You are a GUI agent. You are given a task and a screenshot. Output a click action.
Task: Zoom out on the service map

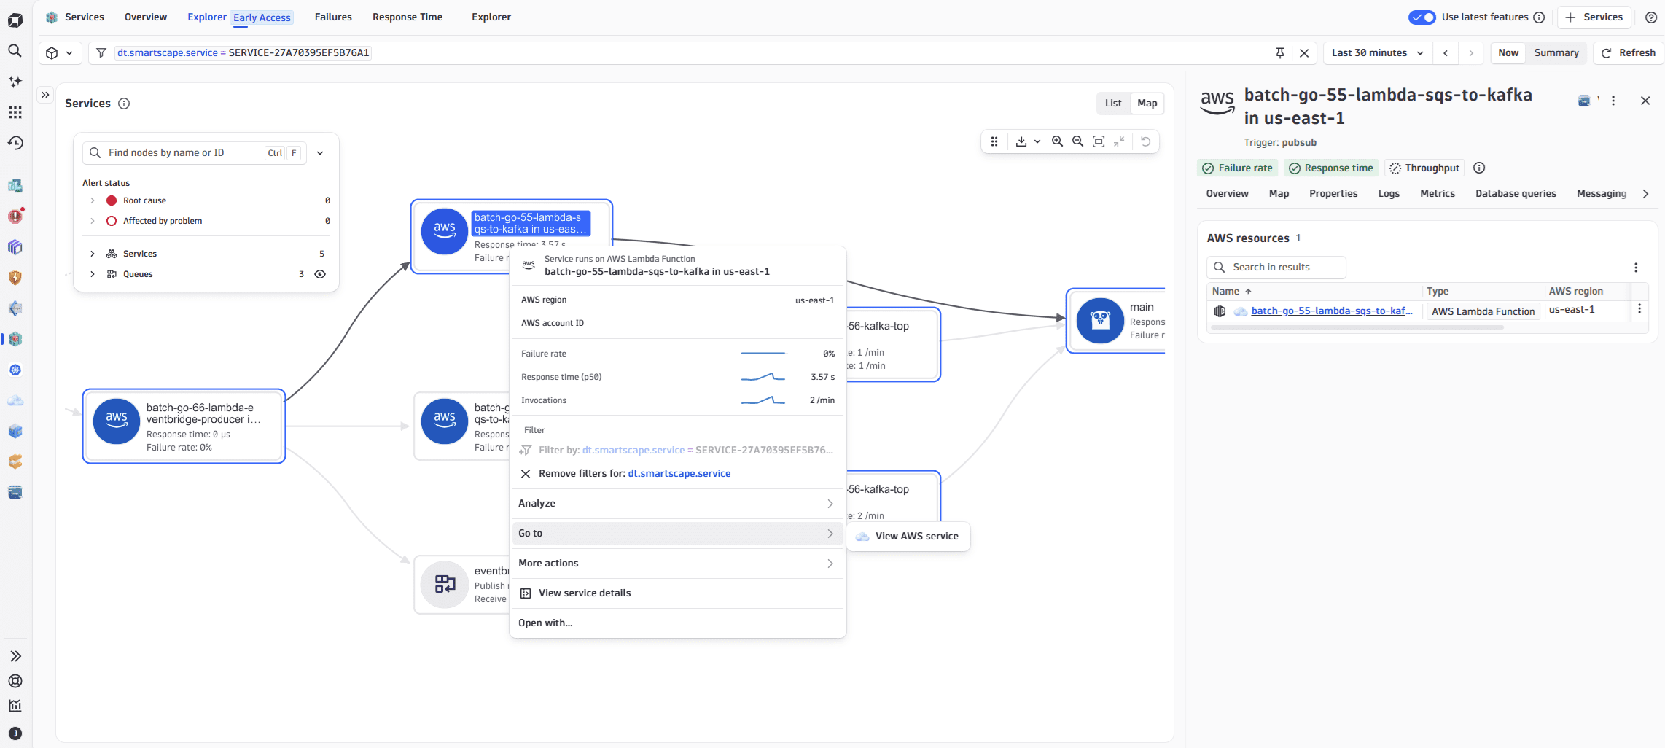click(1077, 141)
